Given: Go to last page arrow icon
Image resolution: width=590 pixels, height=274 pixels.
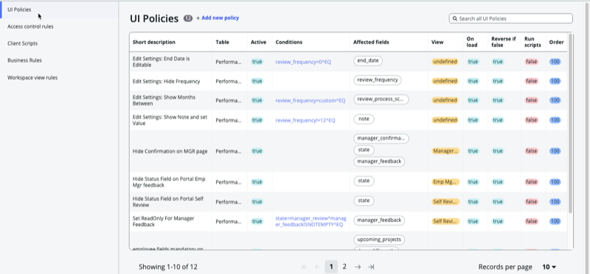Looking at the screenshot, I should pyautogui.click(x=371, y=267).
